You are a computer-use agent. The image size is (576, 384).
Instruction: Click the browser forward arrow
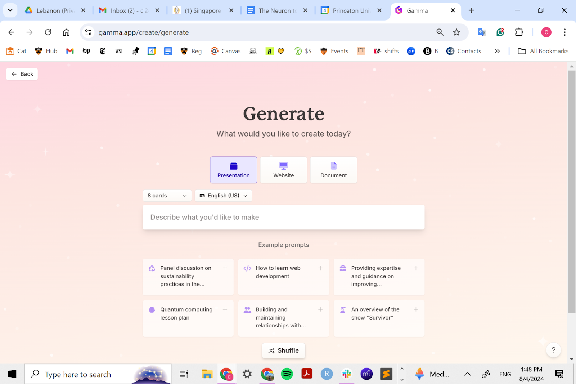tap(30, 32)
